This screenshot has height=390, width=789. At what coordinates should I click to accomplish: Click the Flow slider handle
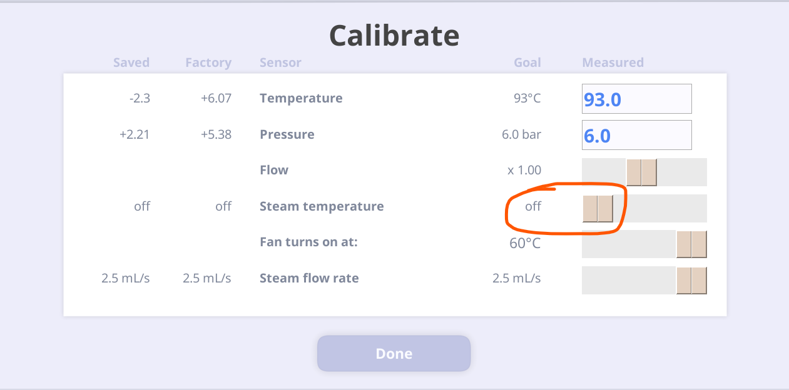click(x=641, y=172)
